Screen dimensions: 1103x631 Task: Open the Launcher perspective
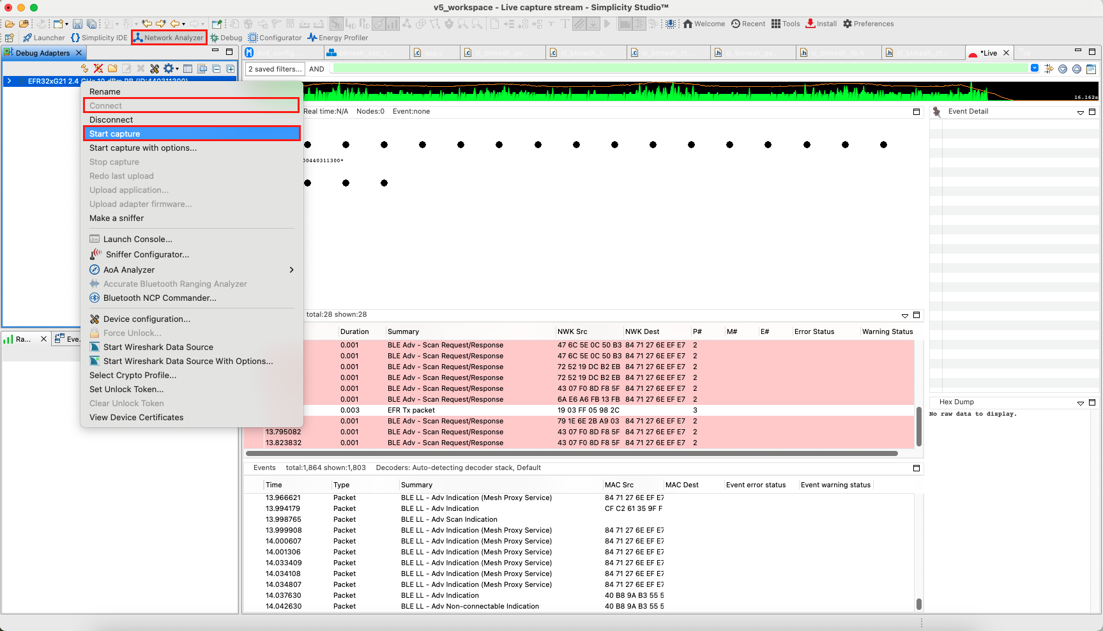pyautogui.click(x=44, y=38)
